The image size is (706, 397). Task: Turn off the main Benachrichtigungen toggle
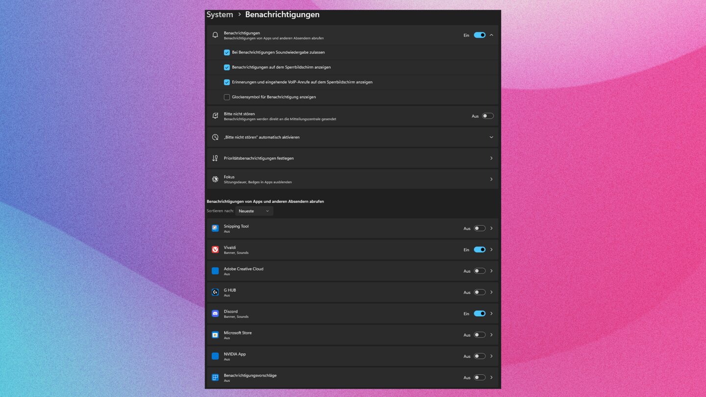point(479,35)
